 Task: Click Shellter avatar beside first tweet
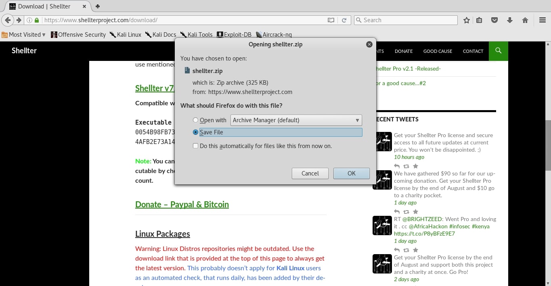(x=382, y=142)
